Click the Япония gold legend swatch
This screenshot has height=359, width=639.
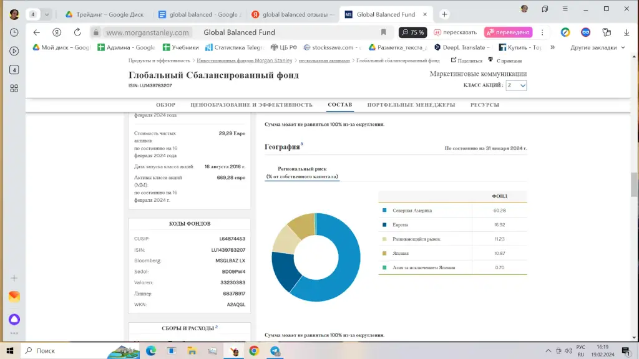pos(384,253)
